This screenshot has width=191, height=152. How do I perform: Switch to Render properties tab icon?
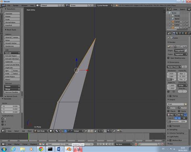[174, 33]
